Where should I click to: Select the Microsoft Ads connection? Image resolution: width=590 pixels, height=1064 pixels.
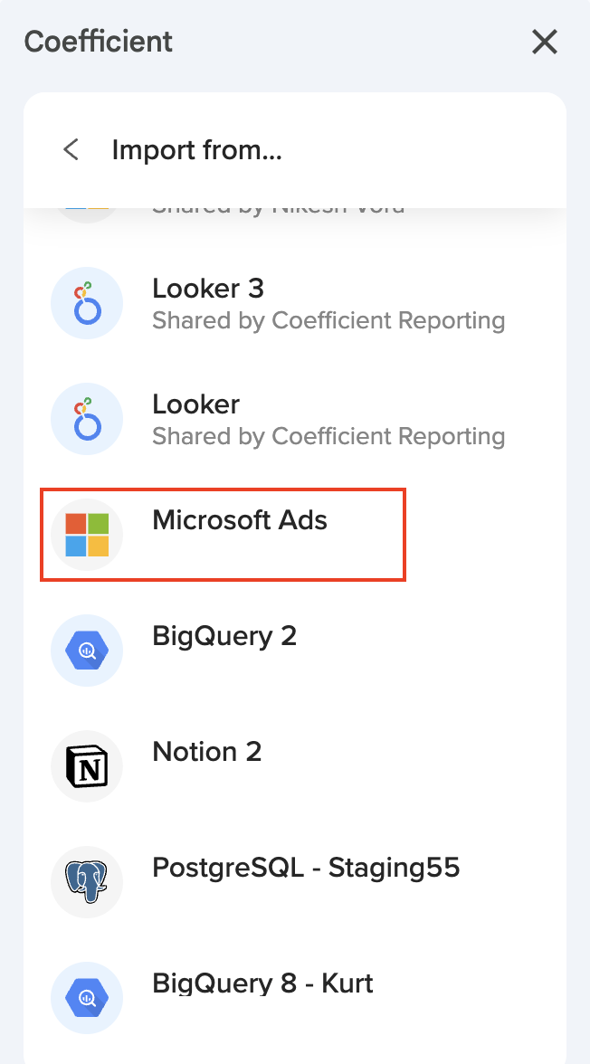click(x=240, y=520)
